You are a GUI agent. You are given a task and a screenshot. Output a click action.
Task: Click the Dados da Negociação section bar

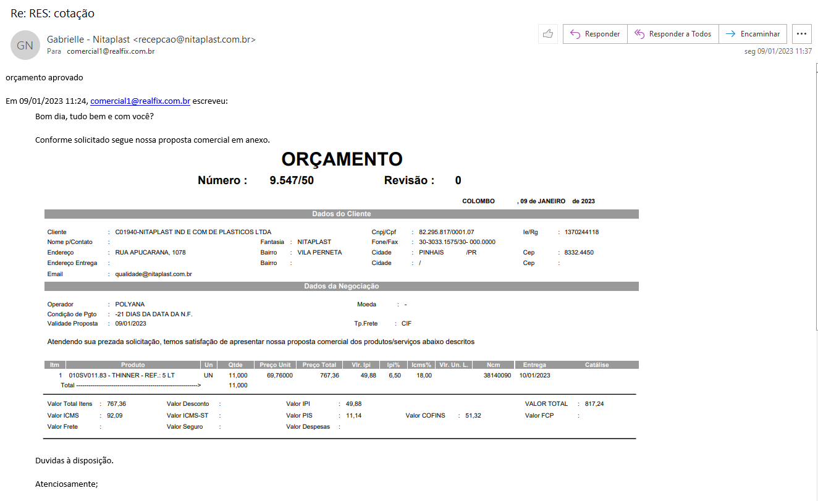click(341, 286)
